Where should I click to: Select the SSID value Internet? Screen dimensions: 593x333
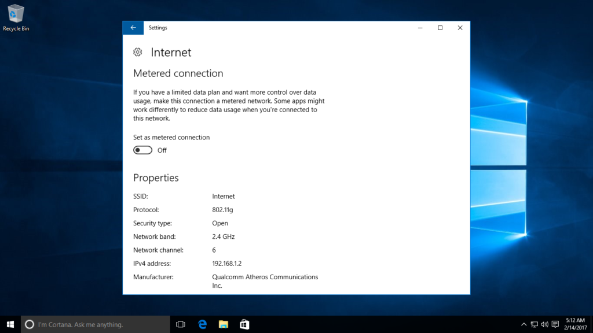tap(224, 196)
